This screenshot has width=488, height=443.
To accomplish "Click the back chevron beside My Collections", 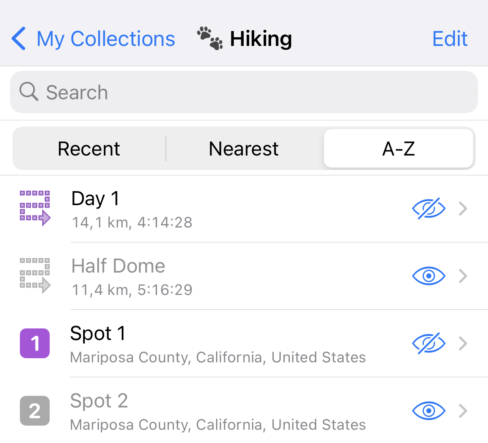I will (18, 38).
